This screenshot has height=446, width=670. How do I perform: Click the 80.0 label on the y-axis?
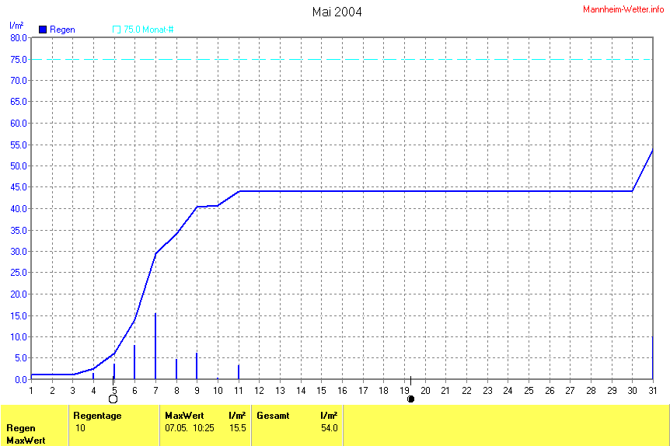click(x=19, y=37)
